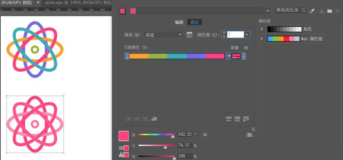Click the color group name field 降低的色深
The height and width of the screenshot is (160, 343).
pos(291,10)
